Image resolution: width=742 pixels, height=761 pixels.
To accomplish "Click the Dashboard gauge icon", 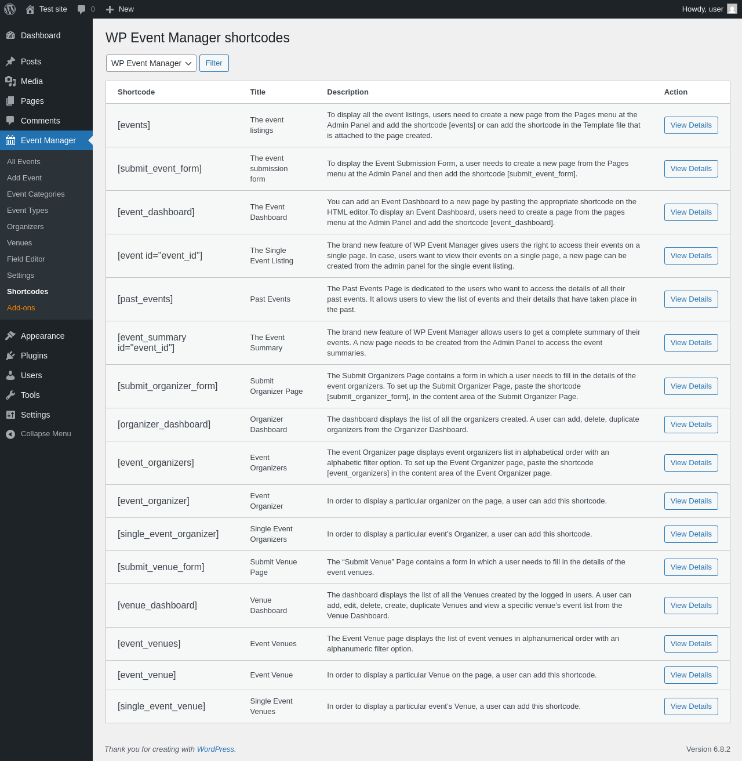I will pyautogui.click(x=10, y=35).
